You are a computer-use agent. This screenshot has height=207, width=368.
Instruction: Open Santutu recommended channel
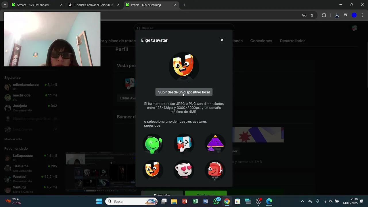coord(31,189)
